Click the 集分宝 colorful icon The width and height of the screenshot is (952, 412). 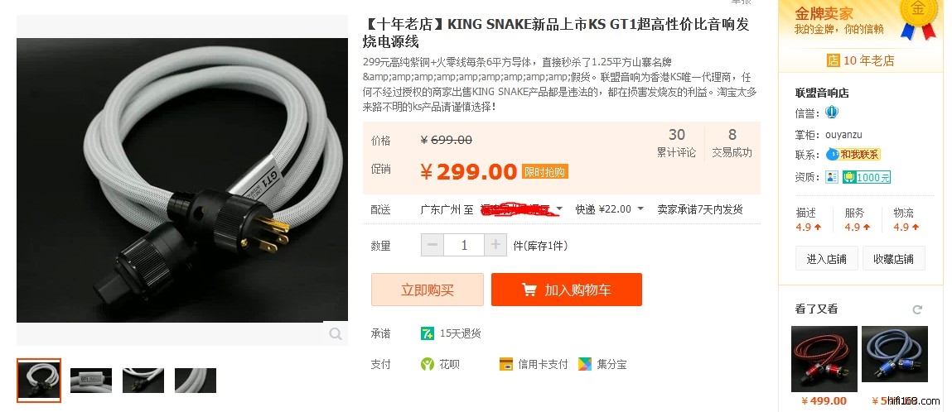(585, 364)
